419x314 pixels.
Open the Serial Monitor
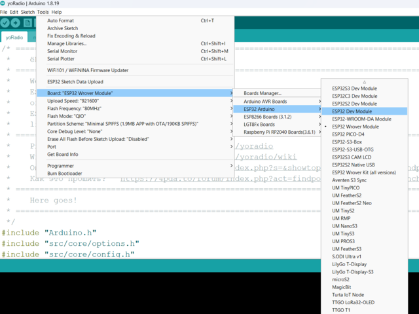[x=136, y=51]
